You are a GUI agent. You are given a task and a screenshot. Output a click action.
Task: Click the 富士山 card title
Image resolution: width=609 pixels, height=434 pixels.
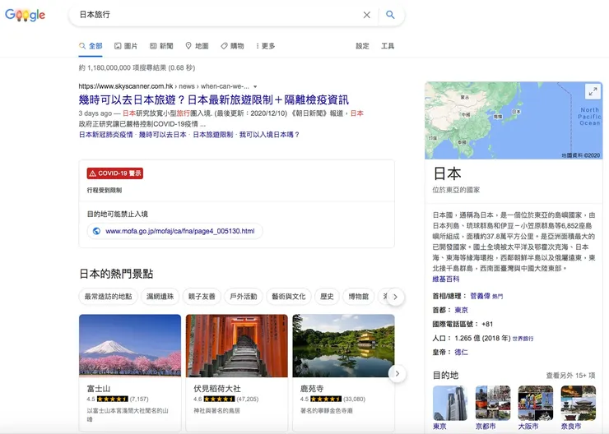click(x=99, y=388)
